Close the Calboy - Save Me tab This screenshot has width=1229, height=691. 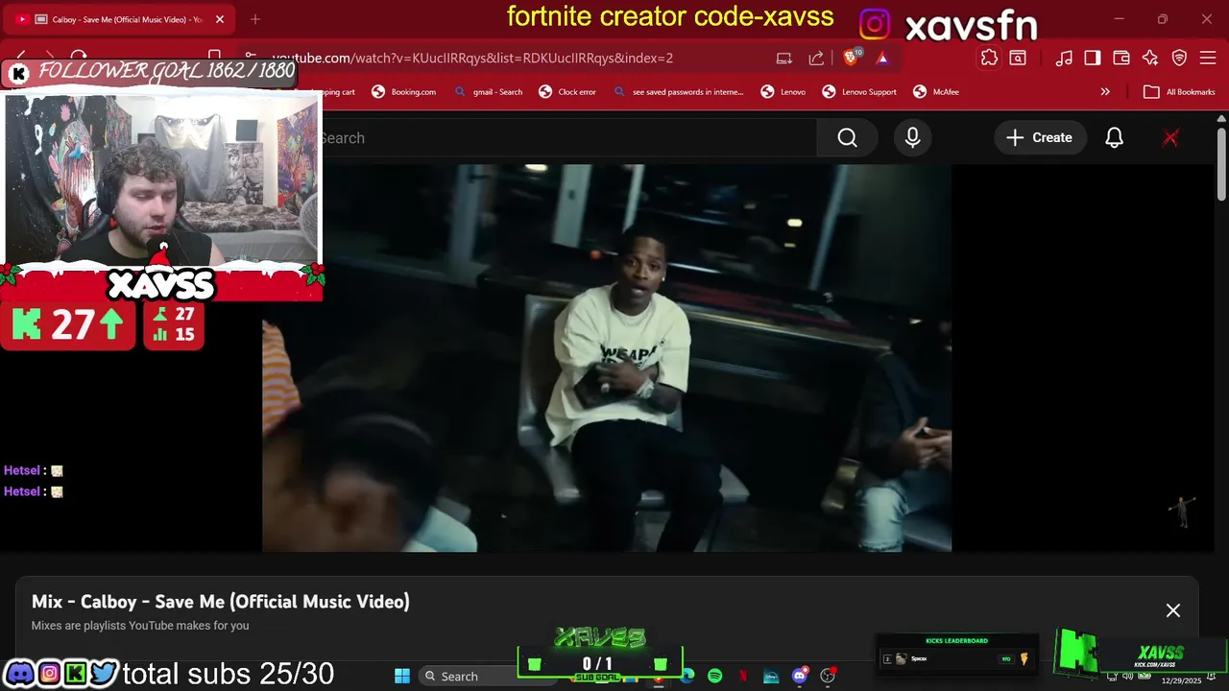tap(220, 19)
